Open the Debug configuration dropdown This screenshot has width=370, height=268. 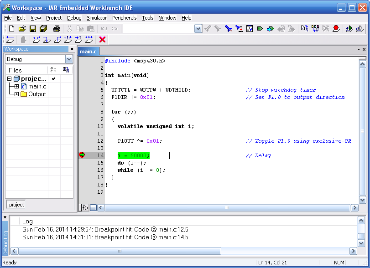point(69,59)
